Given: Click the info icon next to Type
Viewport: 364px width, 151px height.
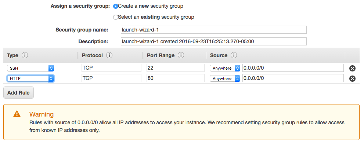Looking at the screenshot, I should pyautogui.click(x=25, y=56).
